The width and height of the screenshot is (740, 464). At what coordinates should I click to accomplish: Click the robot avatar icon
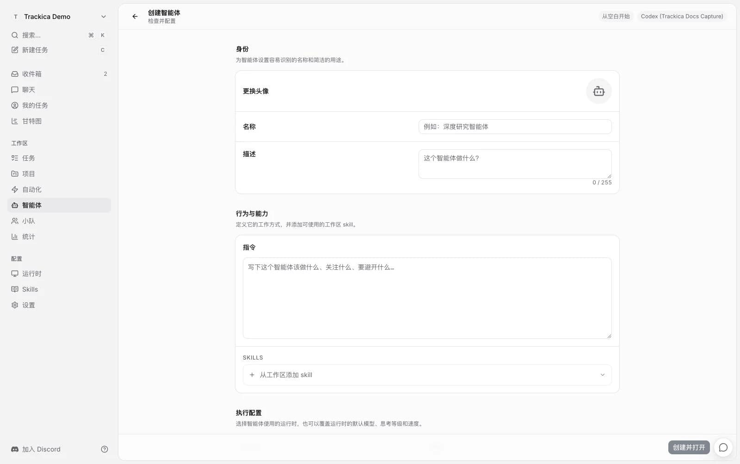click(x=598, y=91)
